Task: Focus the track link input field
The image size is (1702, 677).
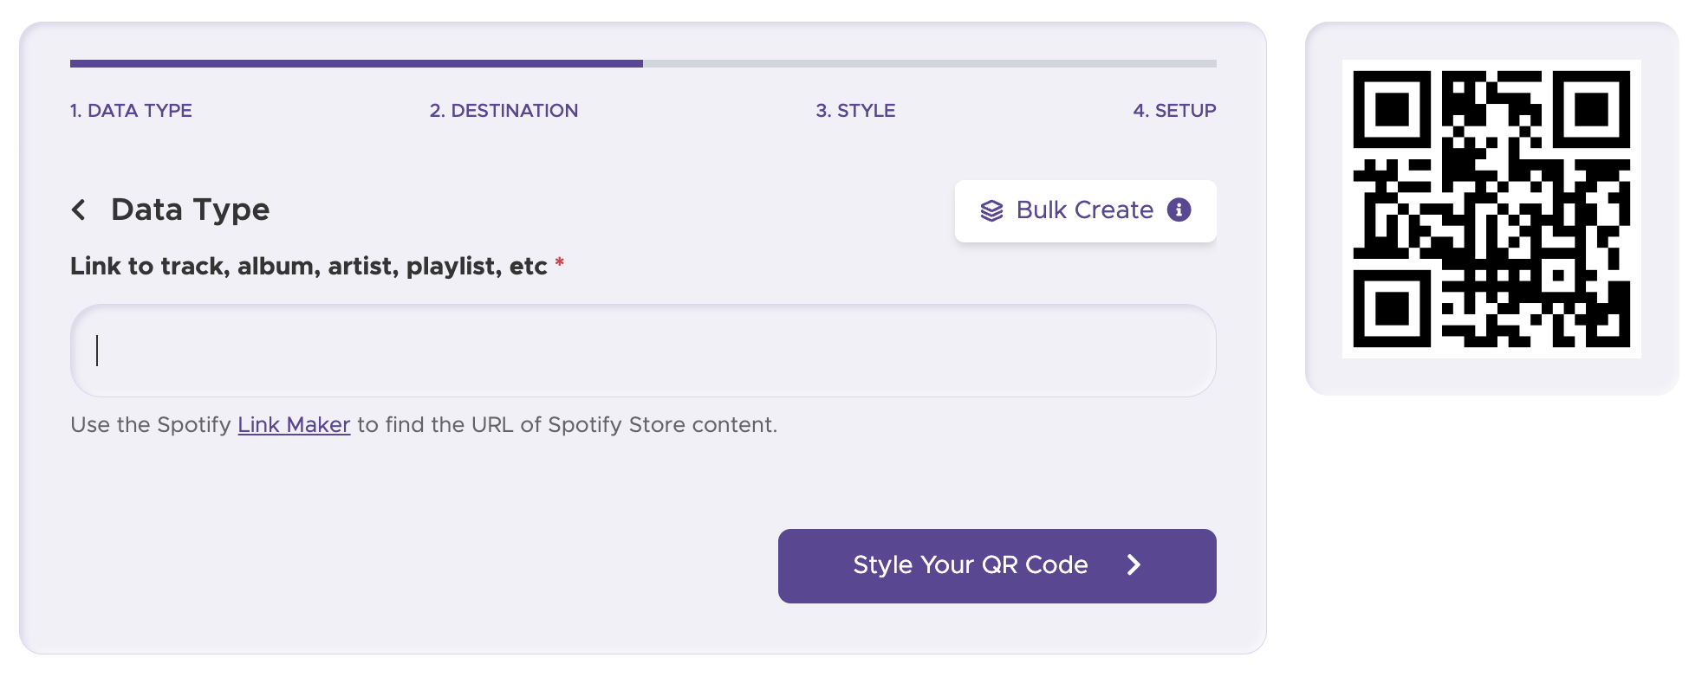Action: [x=642, y=351]
